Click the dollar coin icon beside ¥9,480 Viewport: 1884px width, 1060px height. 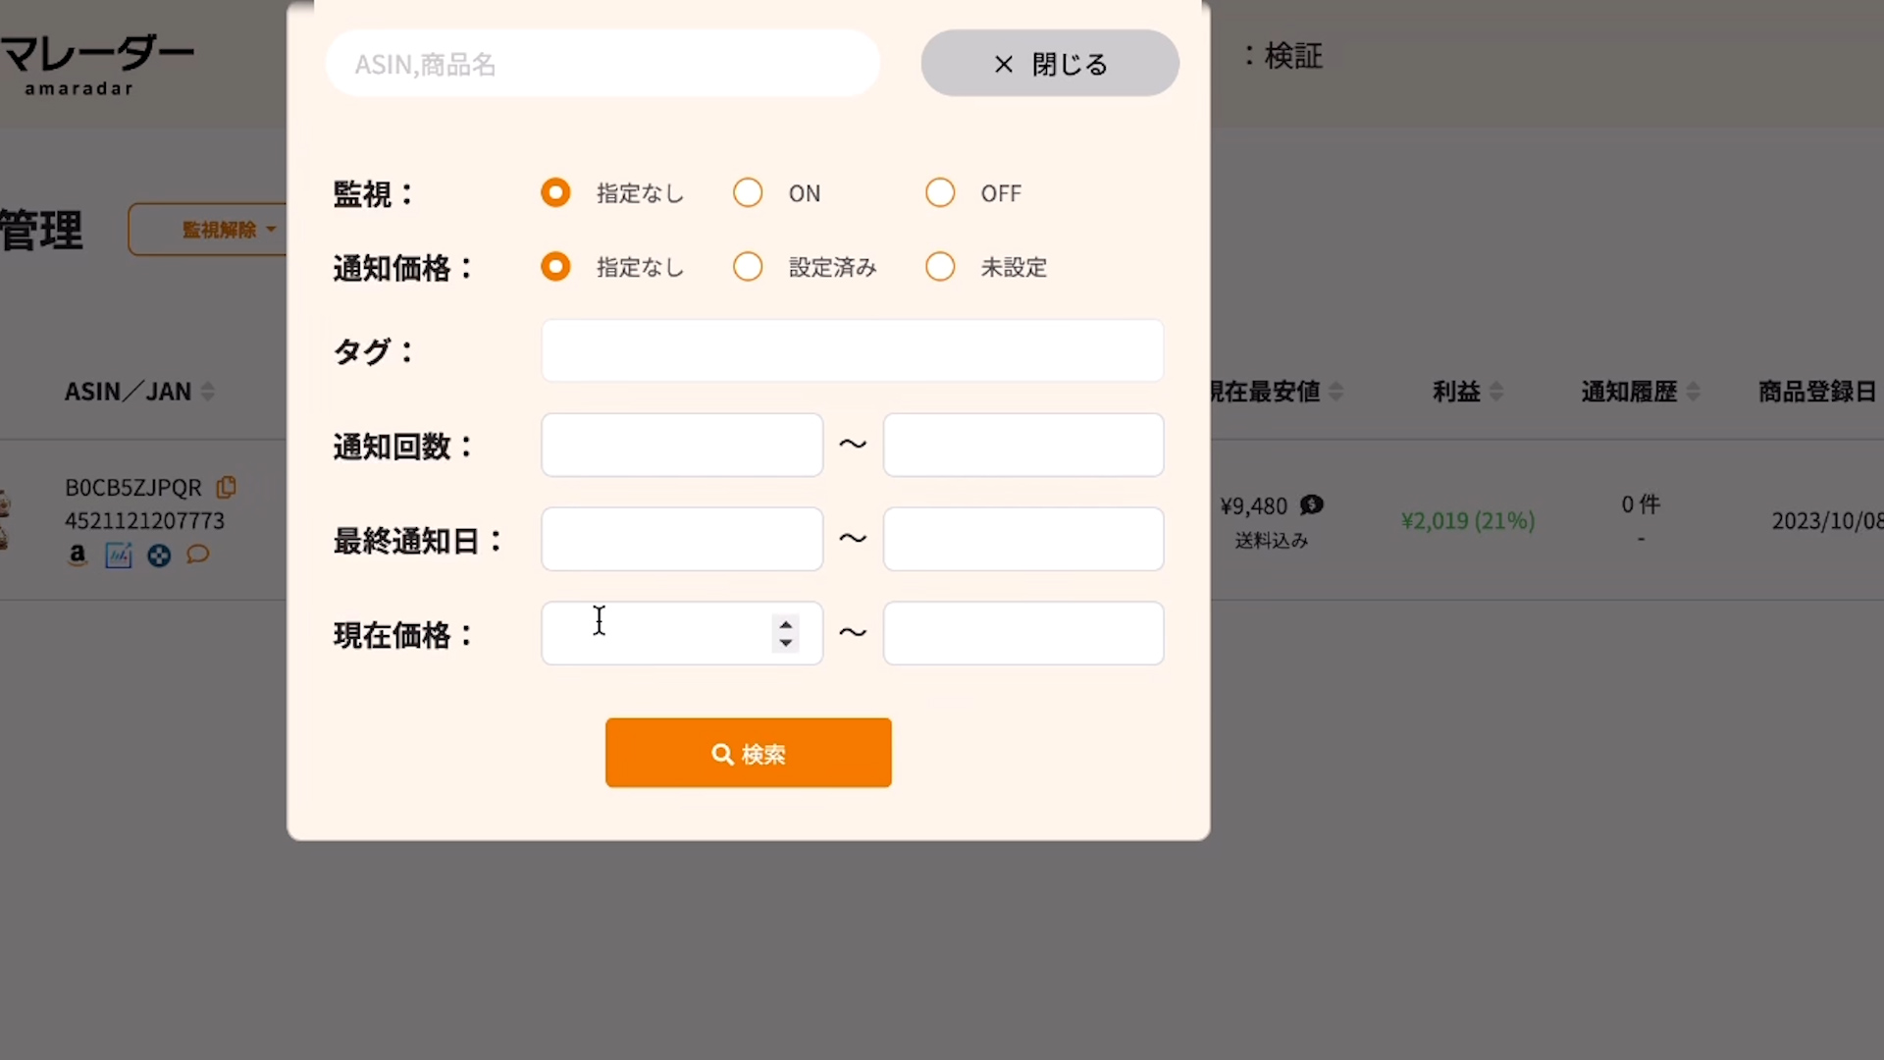(1312, 504)
